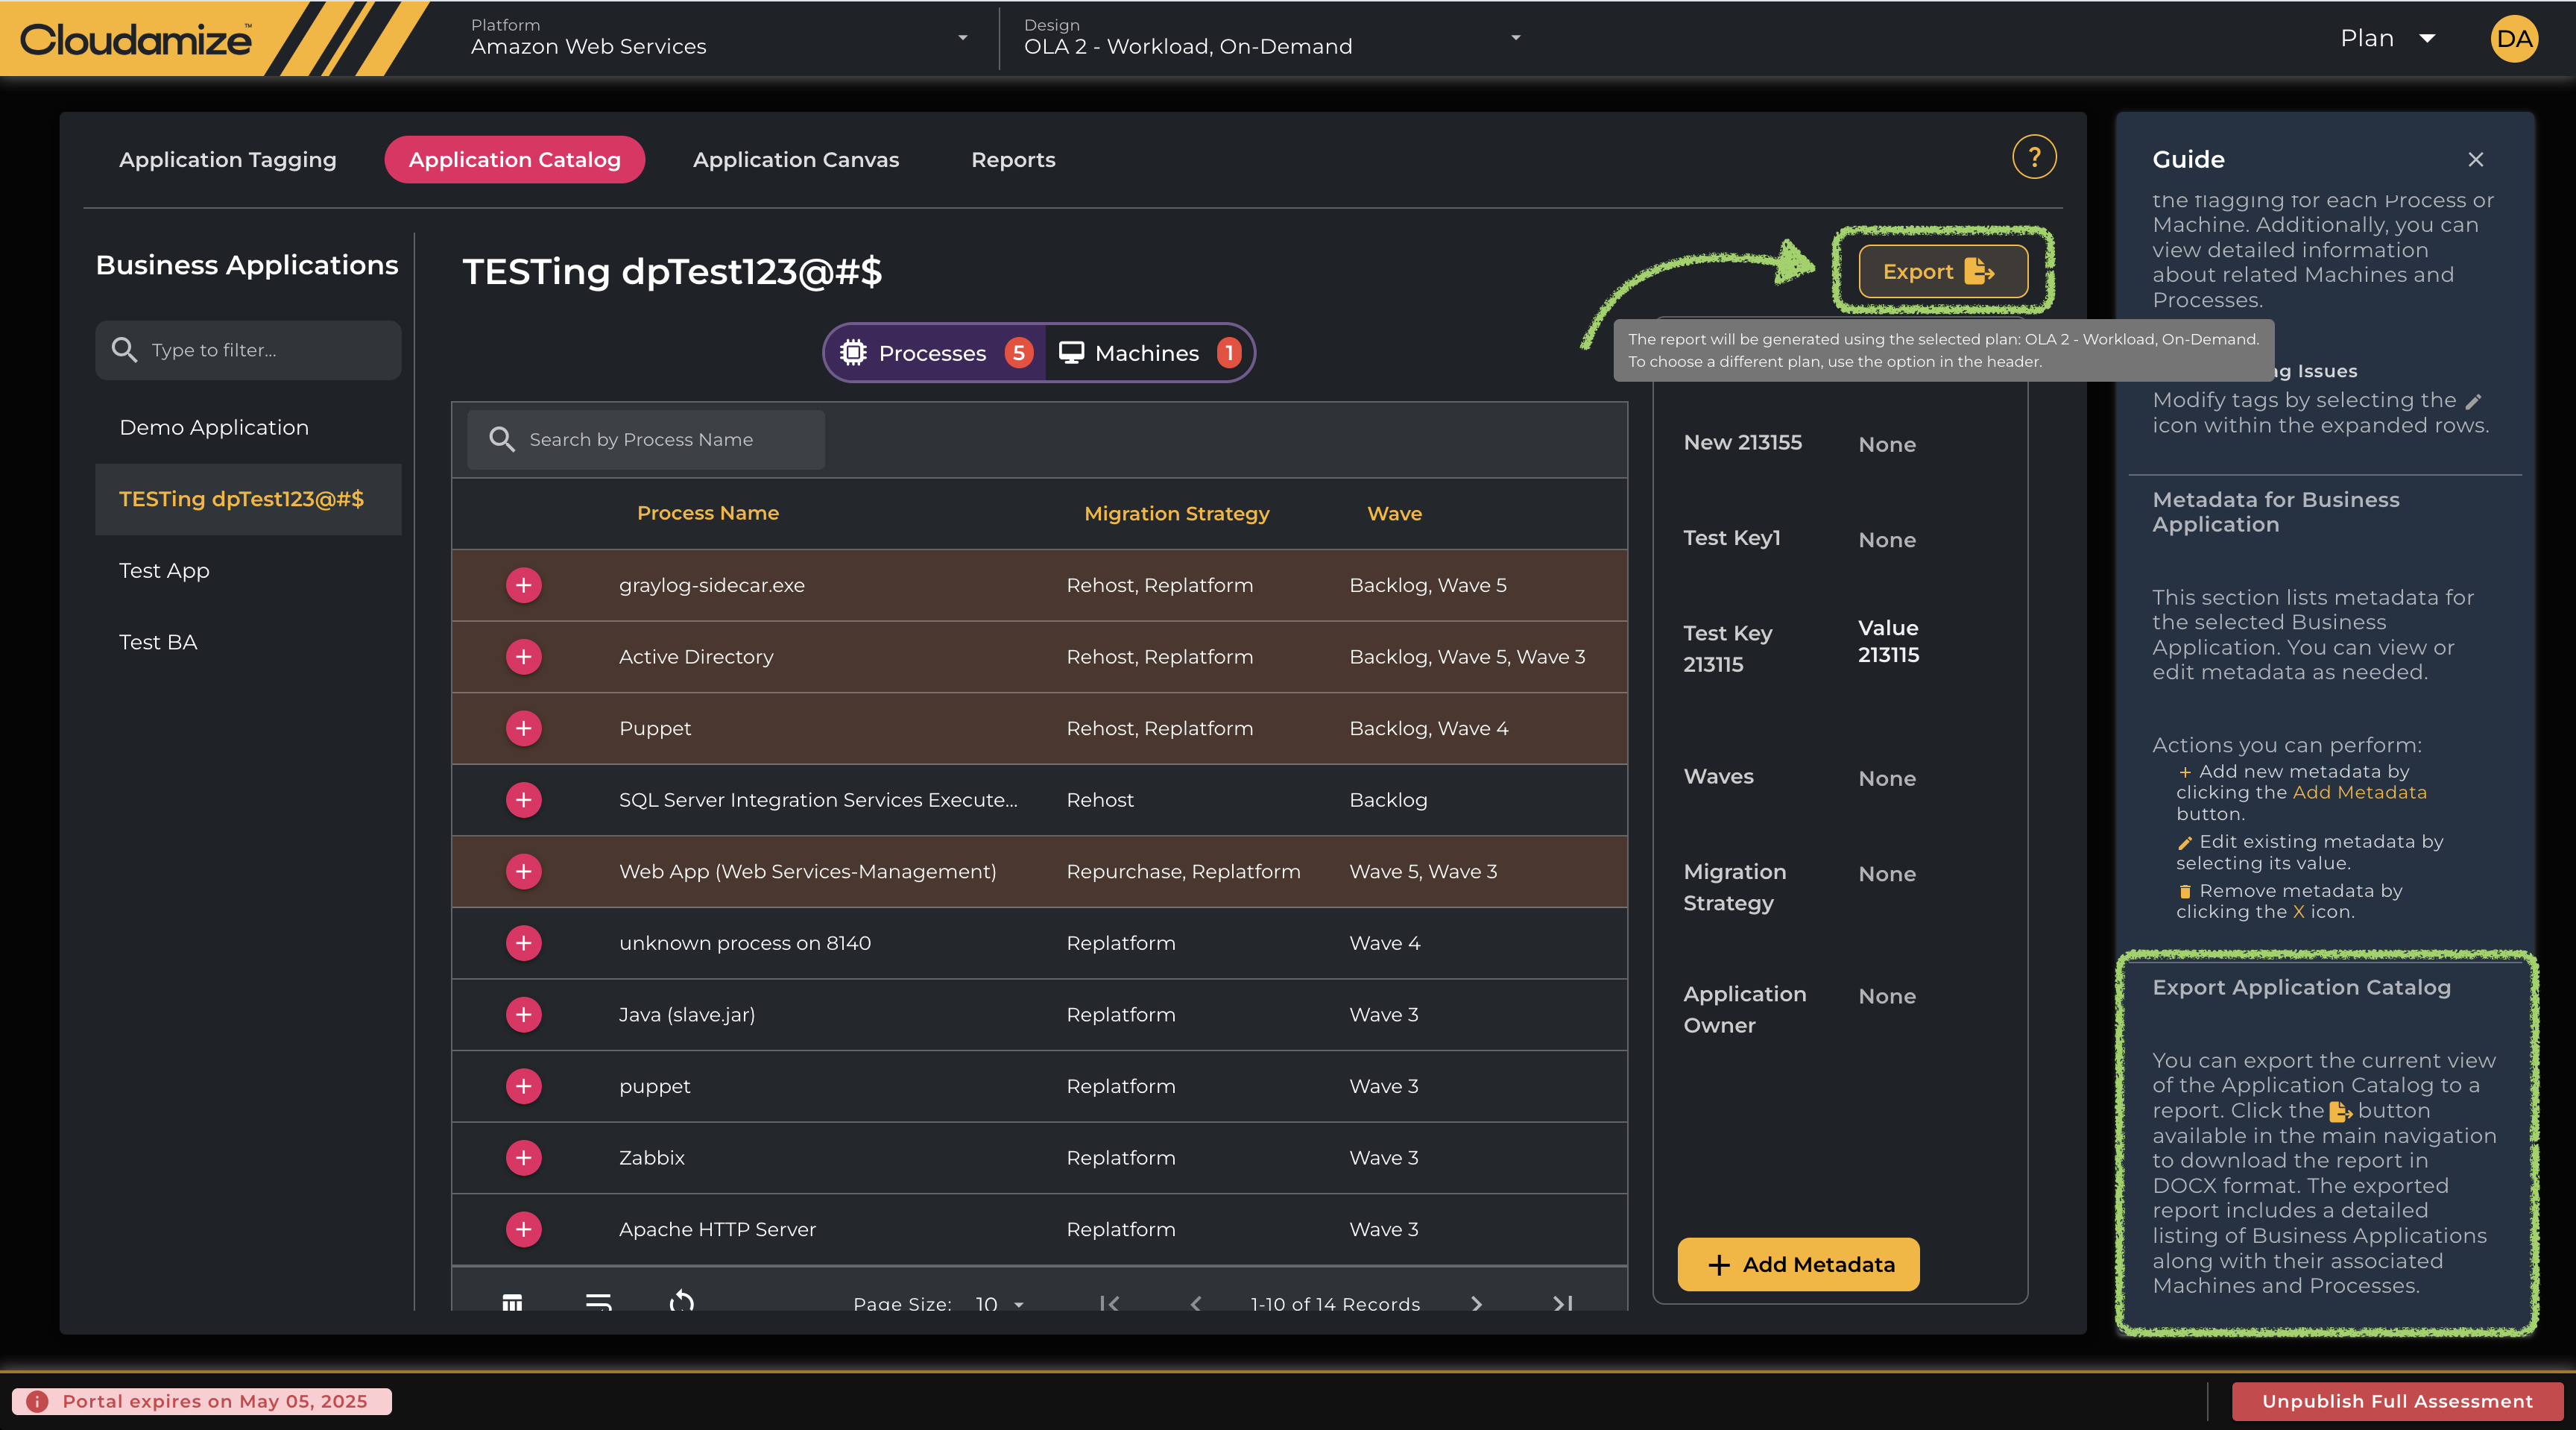Open the Plan menu dropdown
This screenshot has height=1430, width=2576.
2386,38
